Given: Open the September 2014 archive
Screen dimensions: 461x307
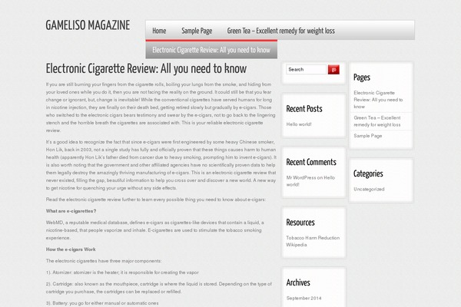Looking at the screenshot, I should pyautogui.click(x=304, y=299).
